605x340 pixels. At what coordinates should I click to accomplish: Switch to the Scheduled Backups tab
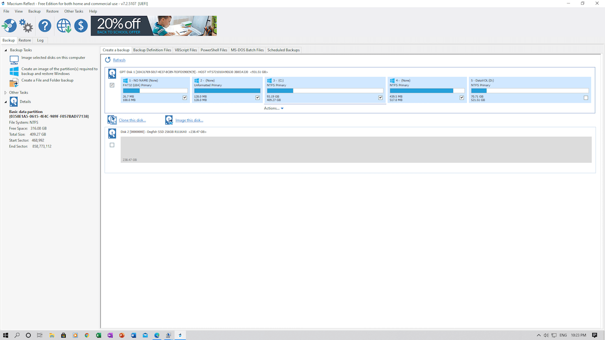click(x=283, y=50)
